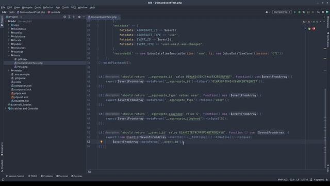Viewport: 330px width, 186px height.
Task: Open in browser with the green Chrome icon
Action: click(x=309, y=29)
